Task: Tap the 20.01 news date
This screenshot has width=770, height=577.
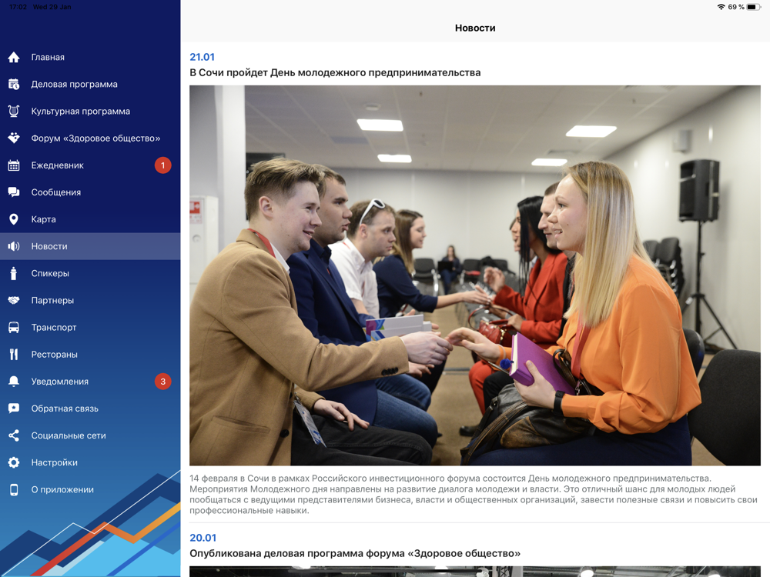Action: click(203, 538)
